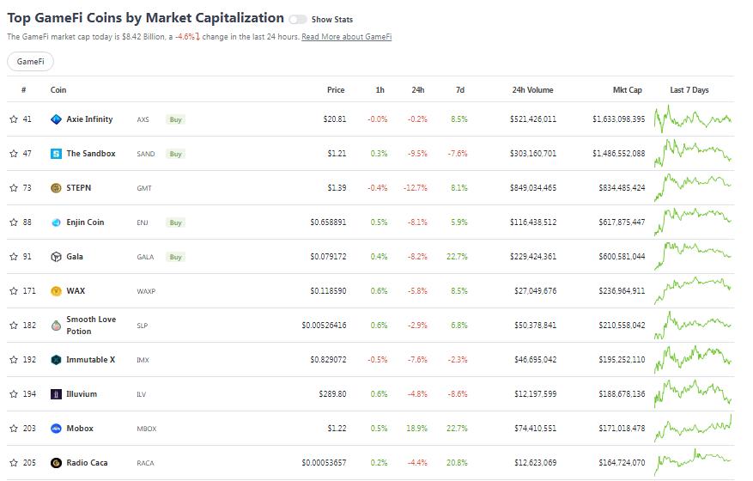Click the Immutable X coin logo
Screen dimensions: 753x481
(x=57, y=360)
